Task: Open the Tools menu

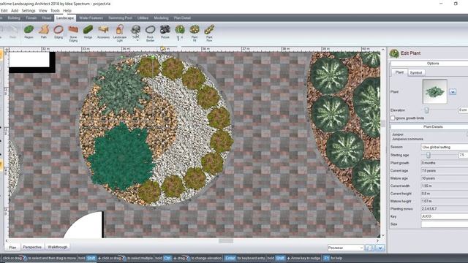Action: point(55,10)
